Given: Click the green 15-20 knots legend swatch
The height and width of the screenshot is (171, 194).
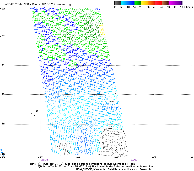Looking at the screenshot, I should click(x=138, y=3).
